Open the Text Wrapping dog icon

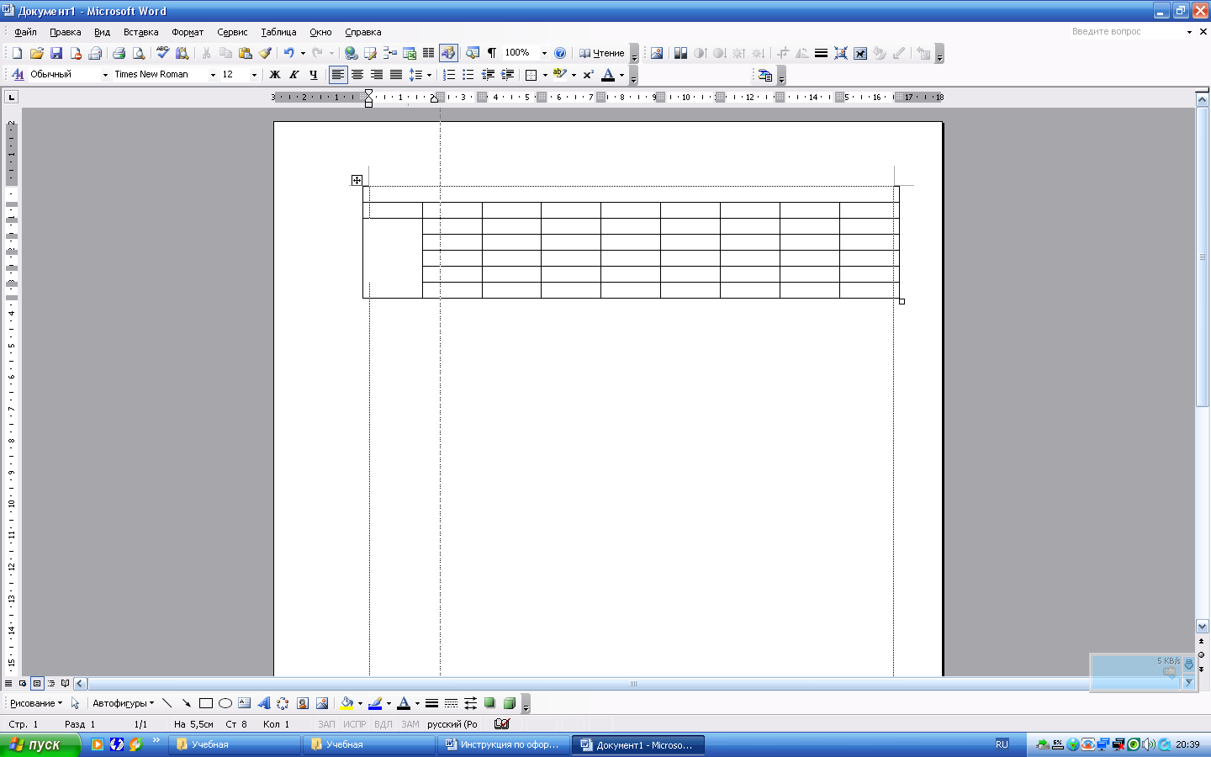tap(859, 53)
